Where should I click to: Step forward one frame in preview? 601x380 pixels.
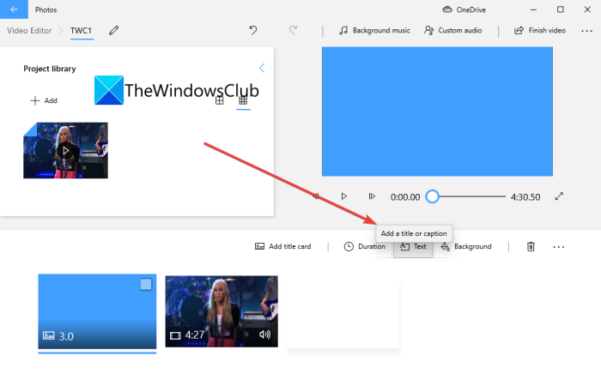click(x=372, y=196)
